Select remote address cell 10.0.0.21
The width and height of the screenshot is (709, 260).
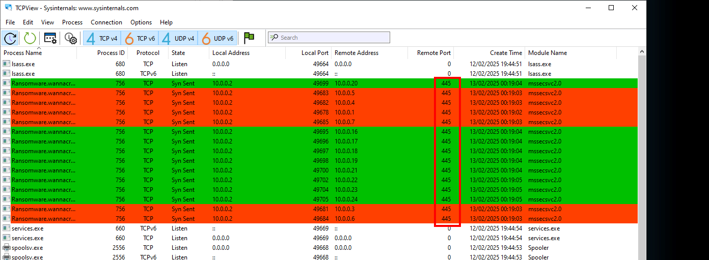click(346, 170)
